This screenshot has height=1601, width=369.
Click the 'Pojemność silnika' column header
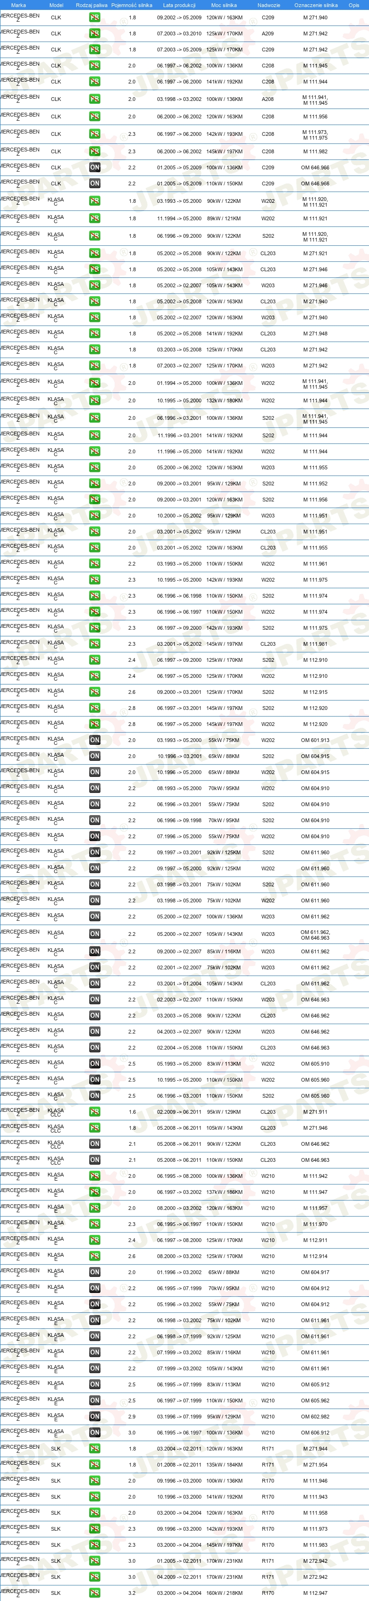132,5
